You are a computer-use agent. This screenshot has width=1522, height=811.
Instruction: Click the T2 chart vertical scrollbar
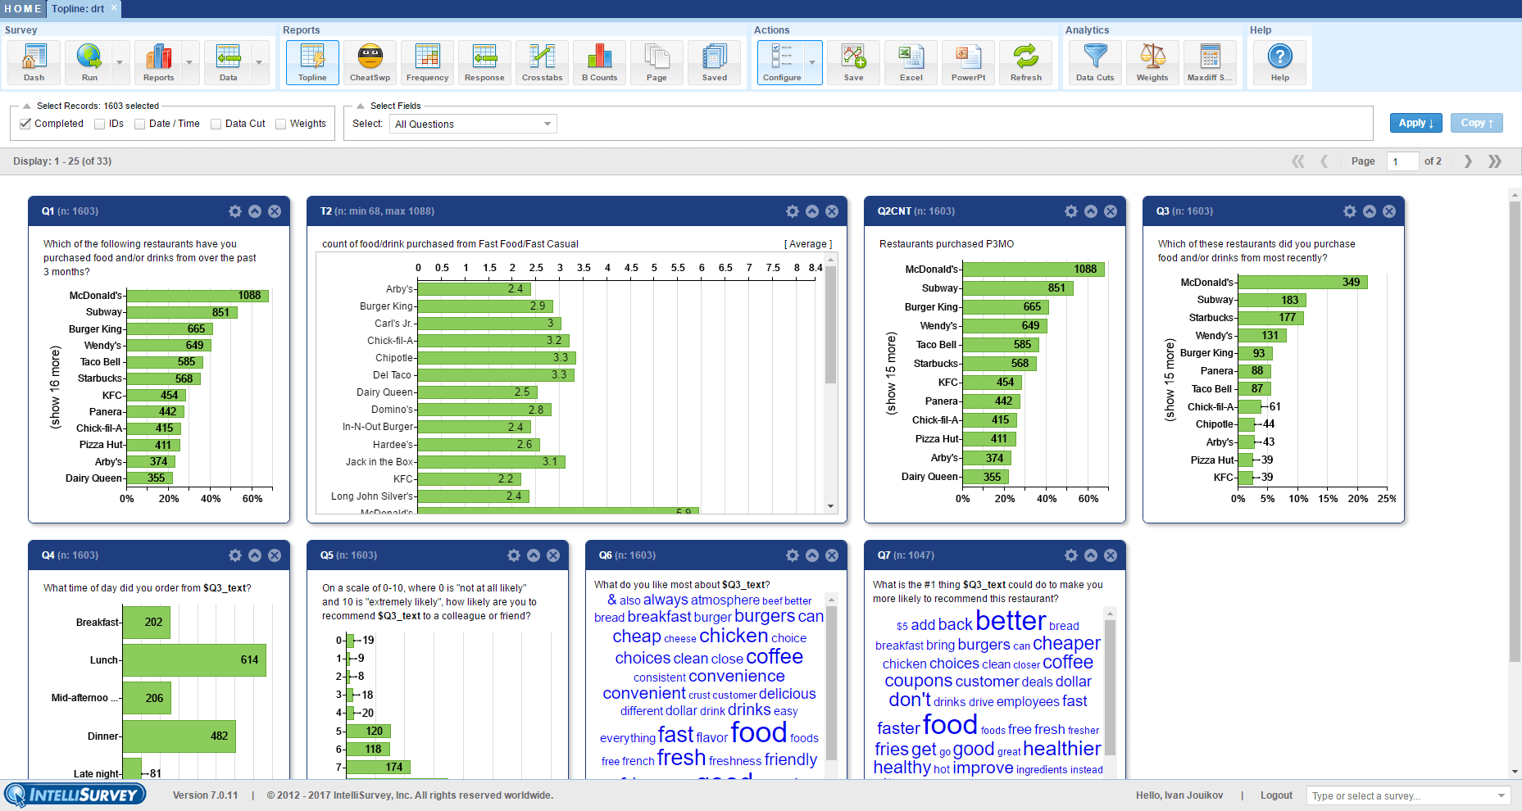(830, 383)
